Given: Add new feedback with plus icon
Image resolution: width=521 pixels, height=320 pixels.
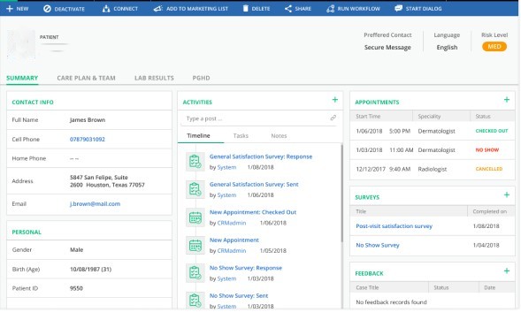Looking at the screenshot, I should point(507,270).
